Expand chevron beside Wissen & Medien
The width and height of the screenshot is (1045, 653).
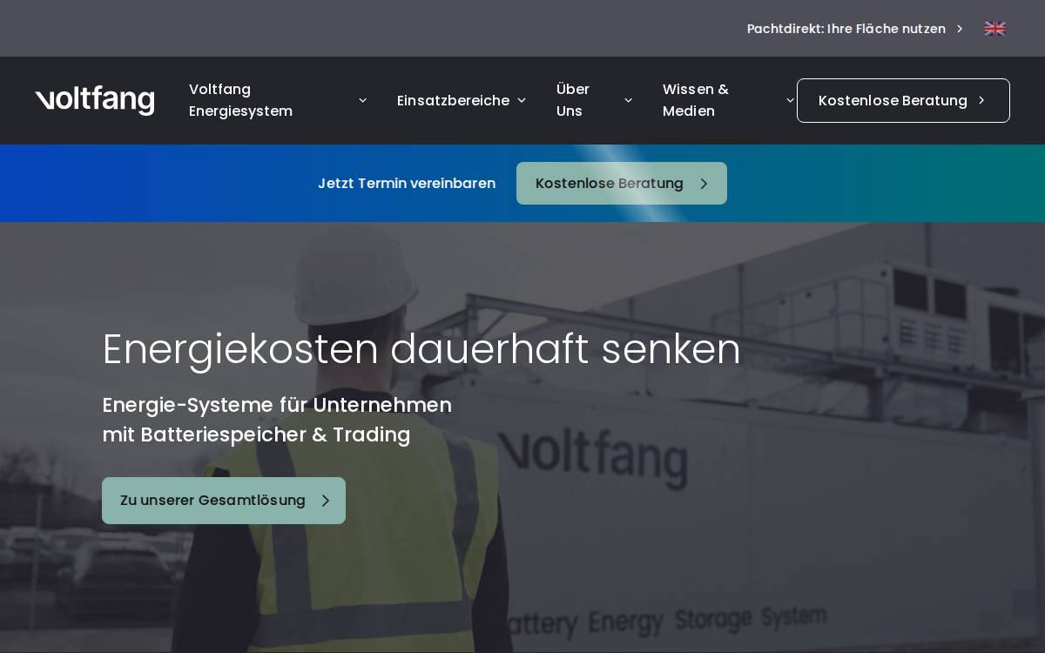[x=790, y=101]
